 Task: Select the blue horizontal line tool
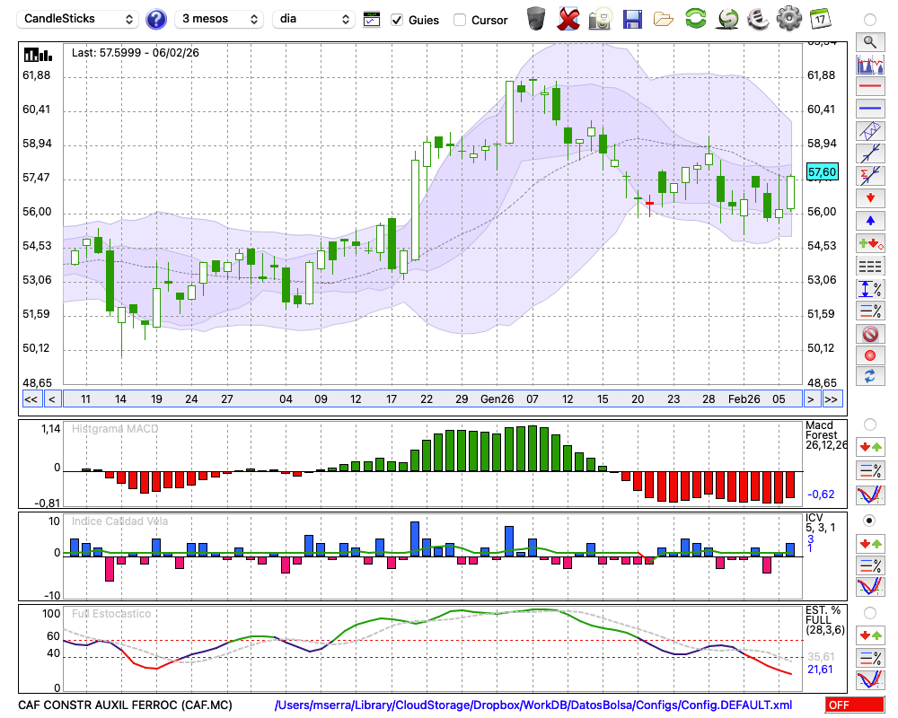point(869,109)
